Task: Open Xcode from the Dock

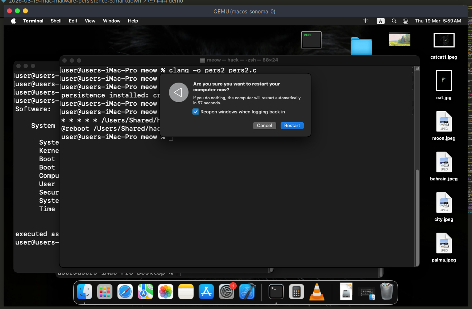Action: click(247, 291)
